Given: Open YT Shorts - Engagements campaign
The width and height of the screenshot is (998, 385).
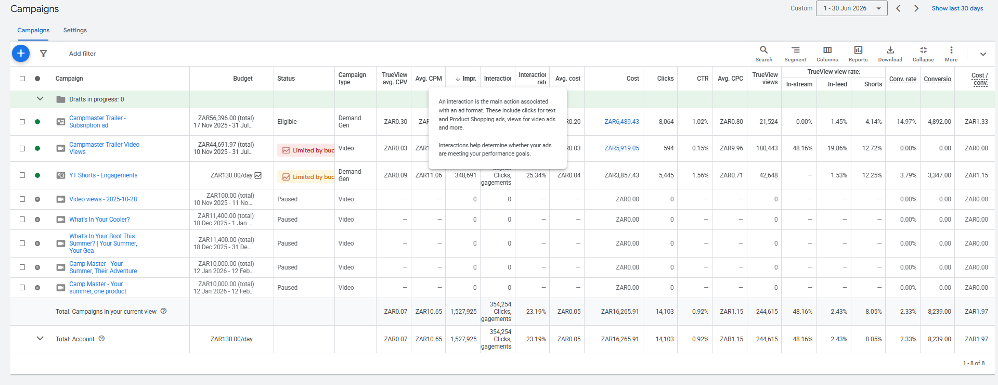Looking at the screenshot, I should (103, 175).
